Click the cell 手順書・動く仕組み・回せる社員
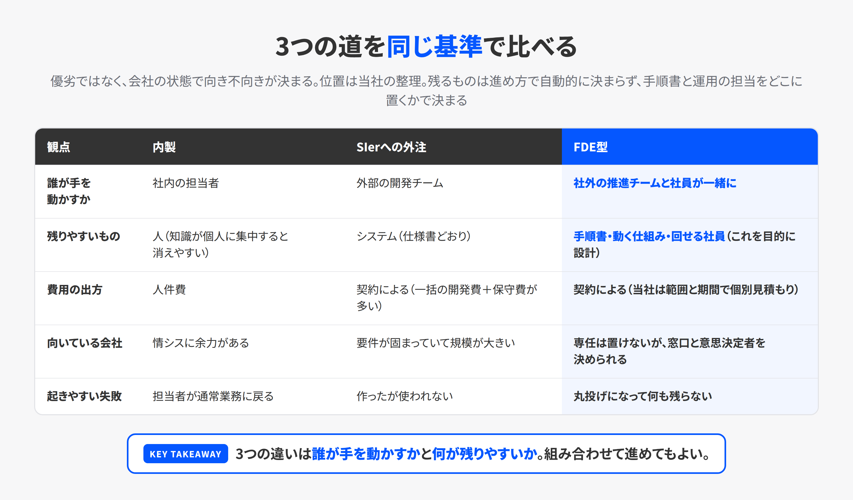This screenshot has height=500, width=853. [x=649, y=236]
